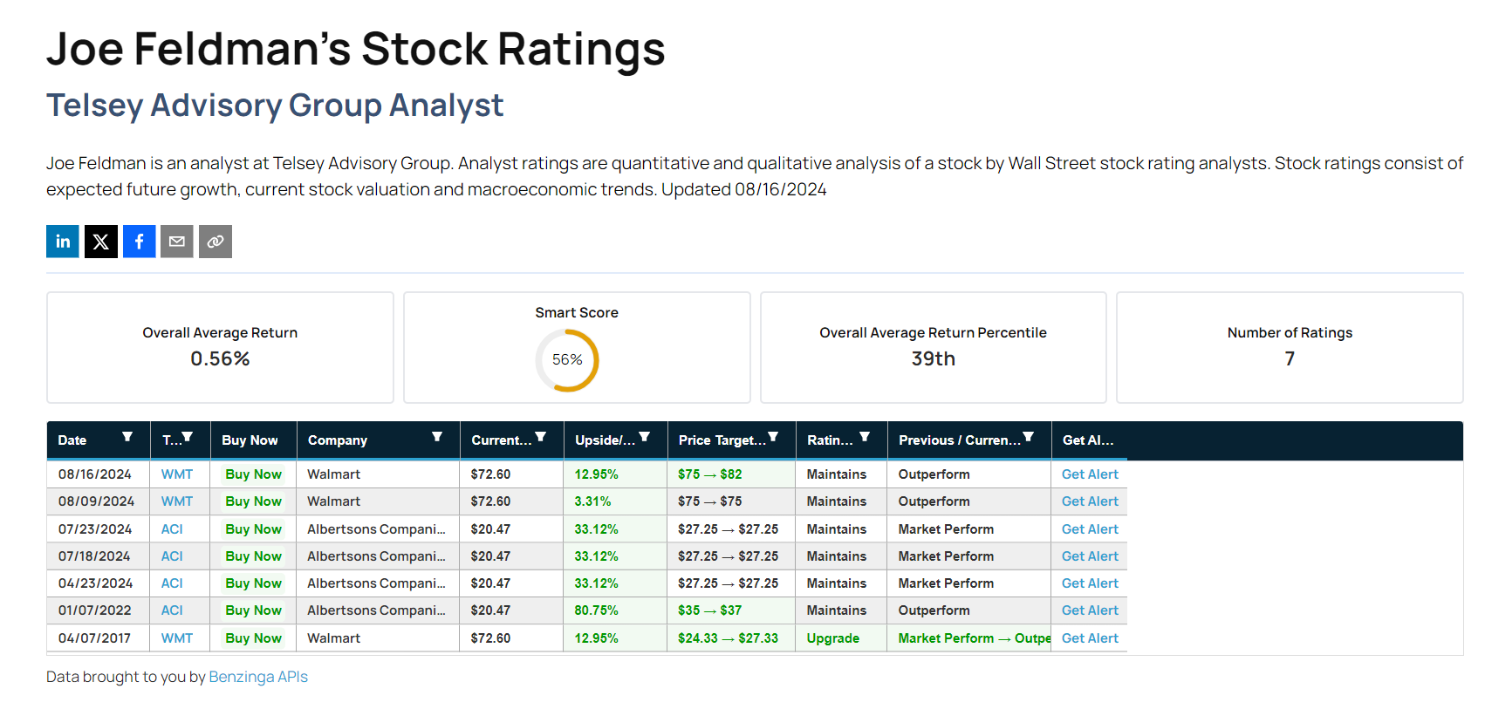Click Buy Now in 07/18/2024 row

pyautogui.click(x=253, y=556)
